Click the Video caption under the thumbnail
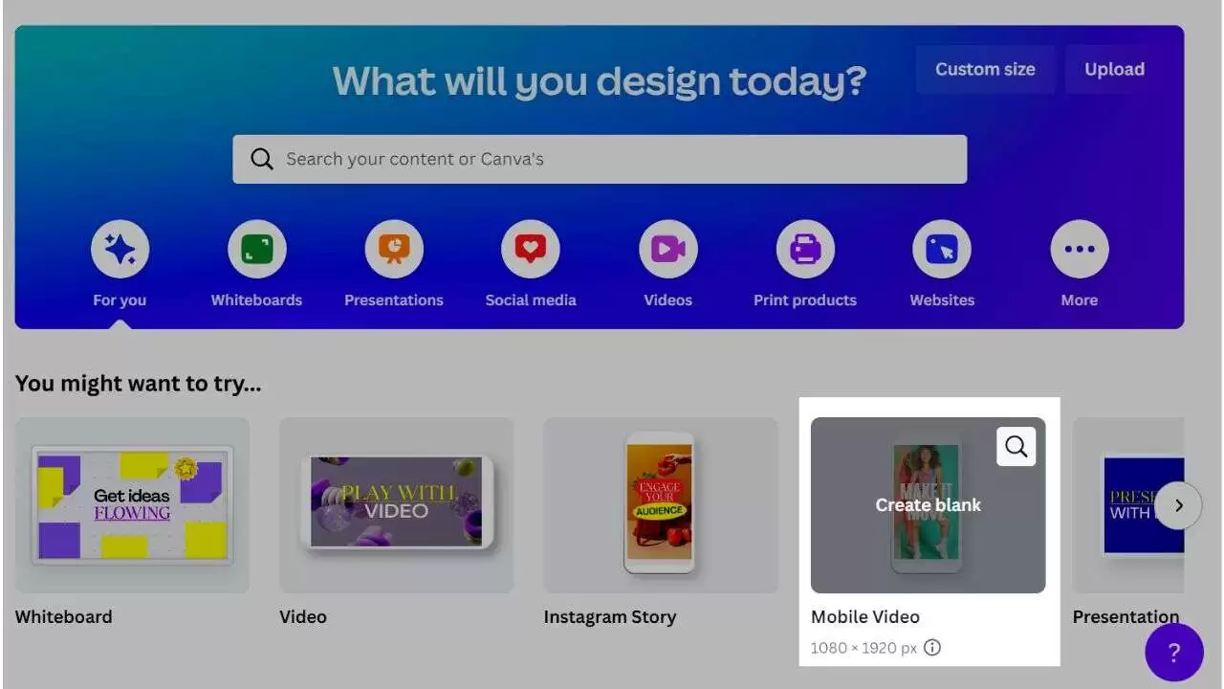Viewport: 1224px width, 689px height. 303,617
